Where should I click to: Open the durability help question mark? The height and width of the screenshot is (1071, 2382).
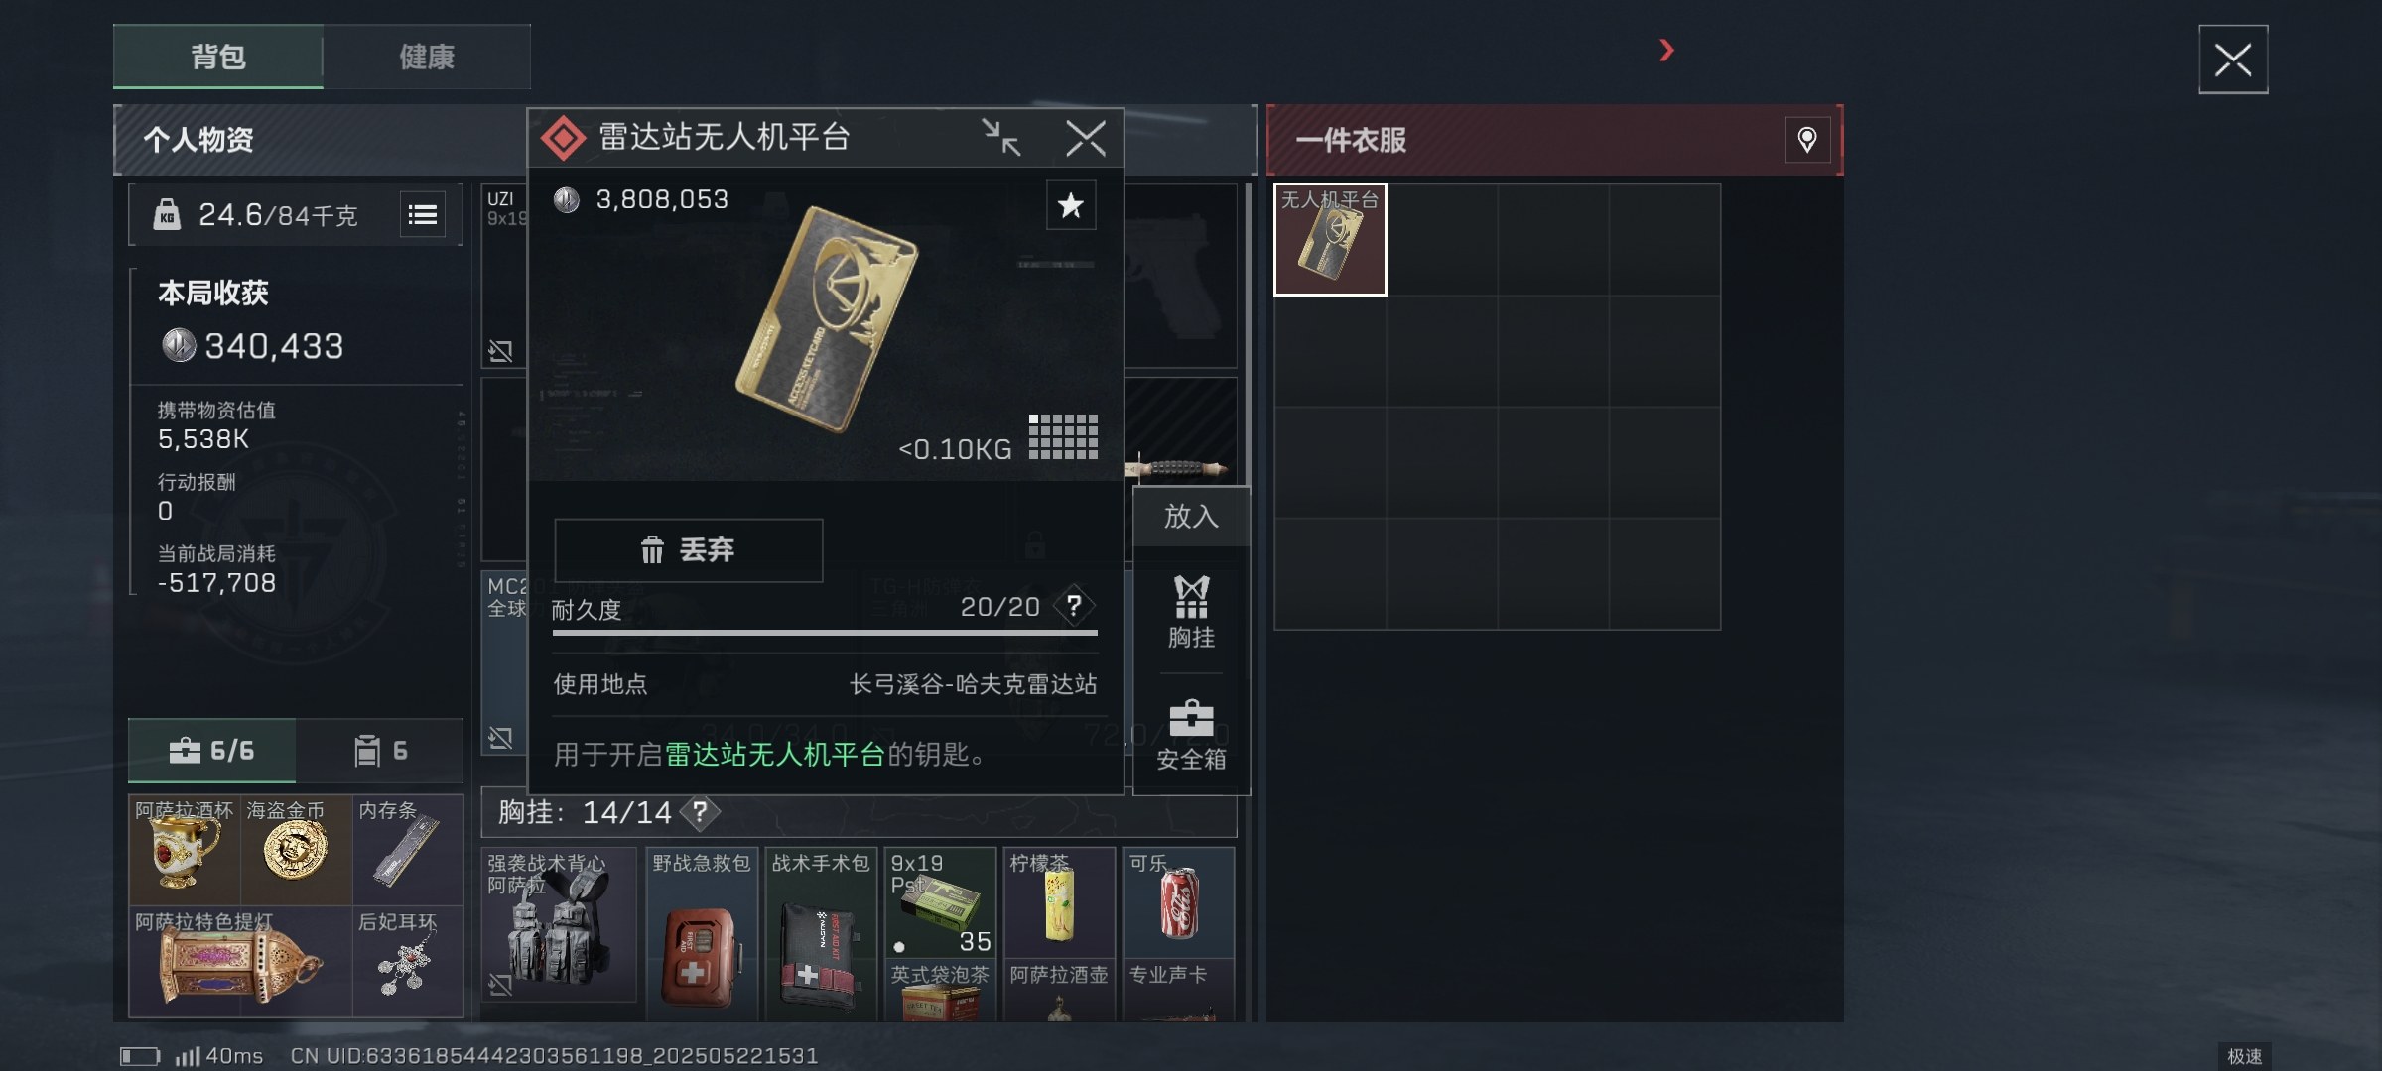coord(1074,606)
